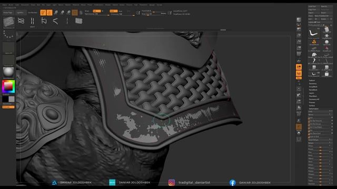Image resolution: width=337 pixels, height=189 pixels.
Task: Open the Material sphere selector
Action: (8, 72)
